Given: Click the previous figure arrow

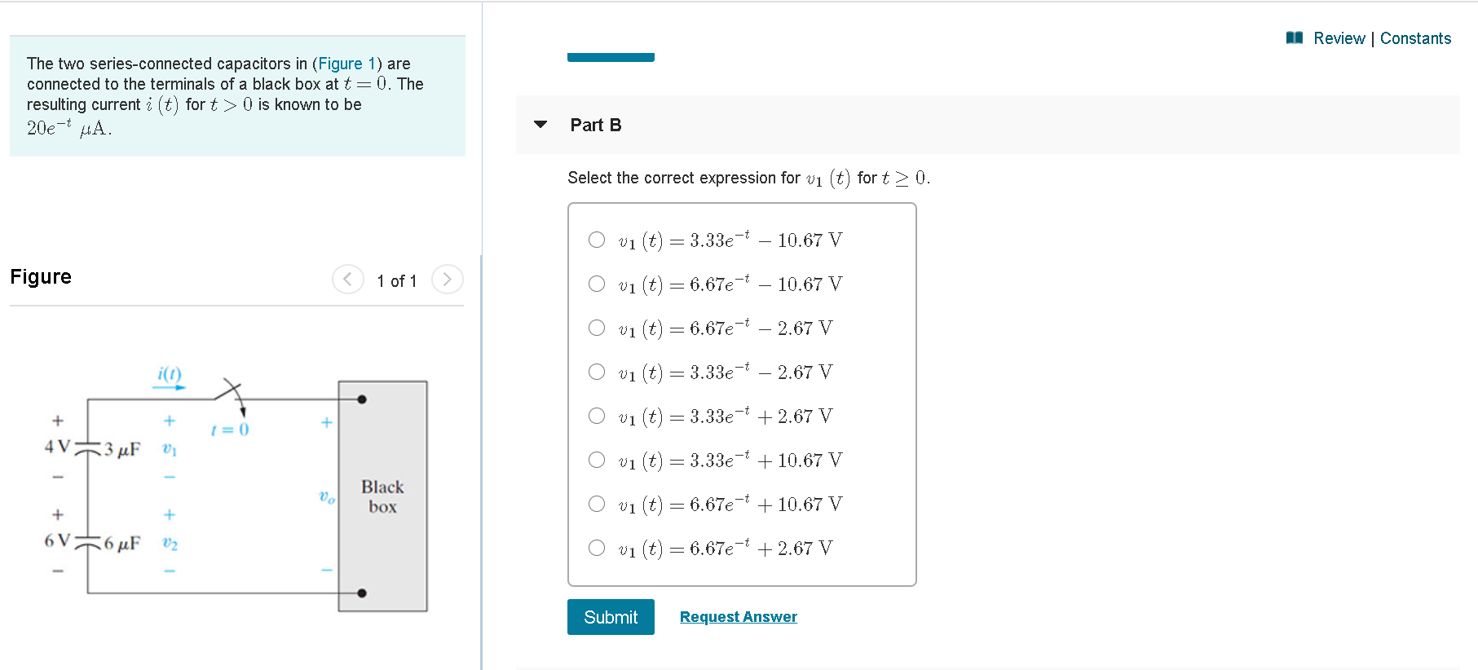Looking at the screenshot, I should click(348, 280).
